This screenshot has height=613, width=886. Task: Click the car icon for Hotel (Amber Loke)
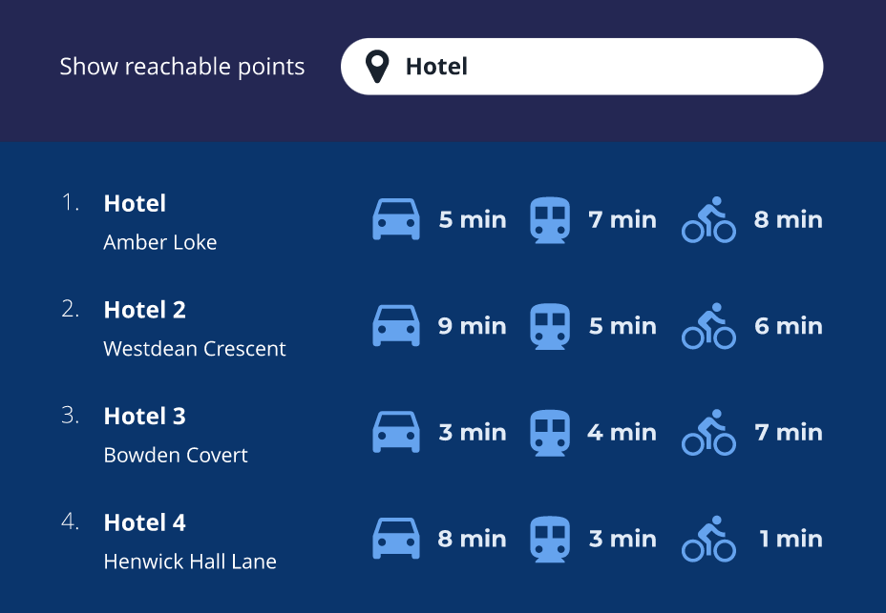click(x=395, y=219)
